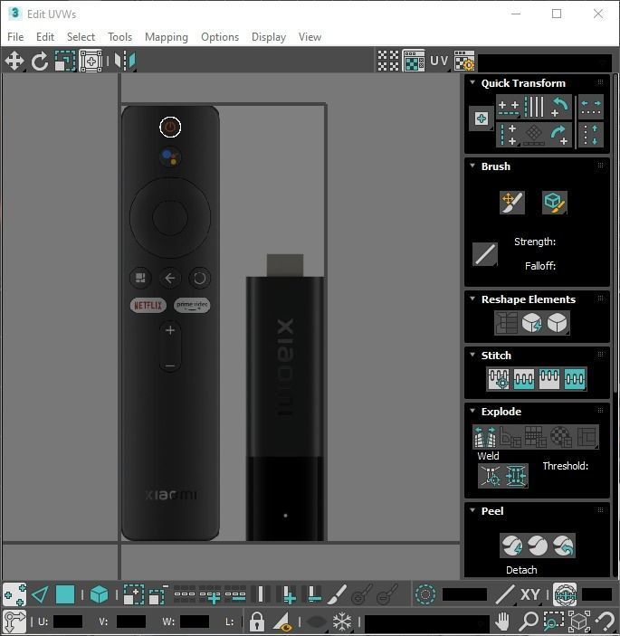Click the Quick Peel icon
Viewport: 620px width, 636px height.
[512, 546]
